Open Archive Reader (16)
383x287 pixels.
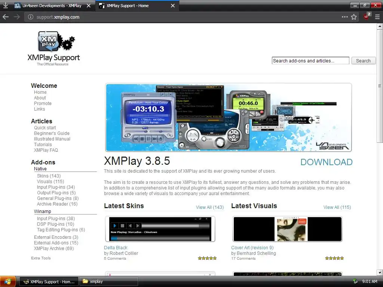[57, 204]
